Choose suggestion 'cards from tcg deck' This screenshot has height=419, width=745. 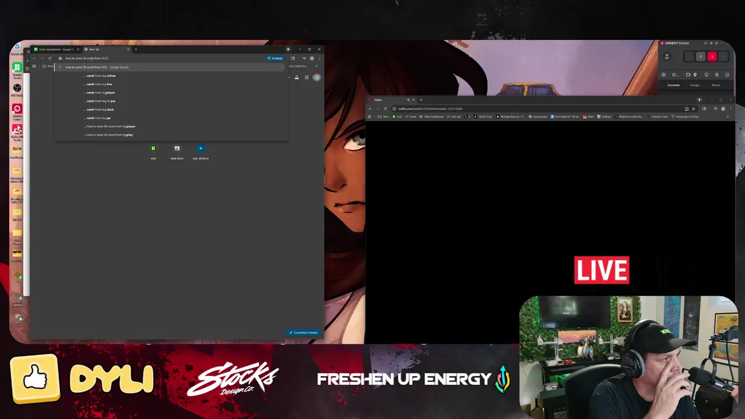coord(172,109)
